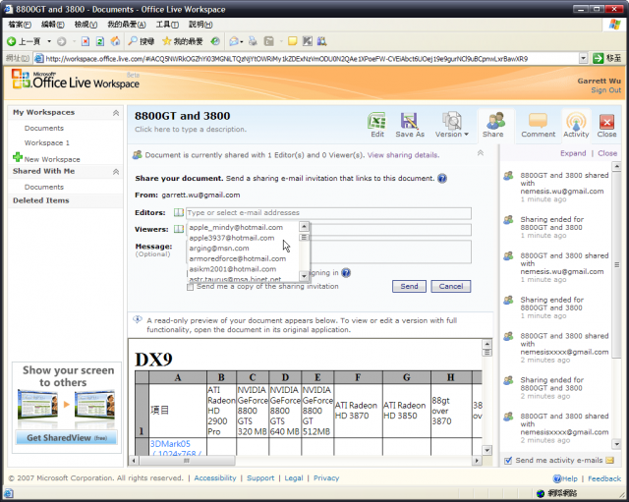Open the 我的最愛(A) menu

pos(127,25)
